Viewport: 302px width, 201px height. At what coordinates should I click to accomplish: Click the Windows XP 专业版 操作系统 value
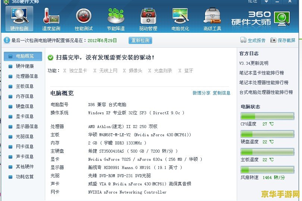[x=136, y=113]
